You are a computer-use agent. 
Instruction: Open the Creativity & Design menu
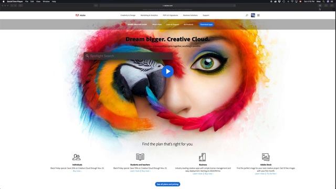click(128, 15)
